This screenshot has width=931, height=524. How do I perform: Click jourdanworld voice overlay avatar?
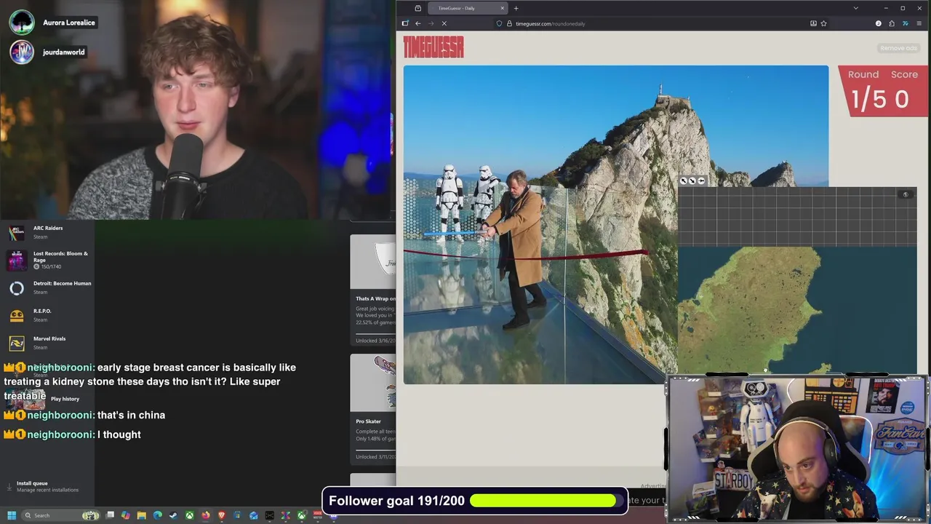pyautogui.click(x=22, y=52)
